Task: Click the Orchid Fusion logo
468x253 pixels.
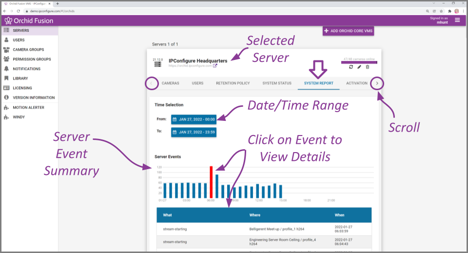Action: click(x=29, y=20)
